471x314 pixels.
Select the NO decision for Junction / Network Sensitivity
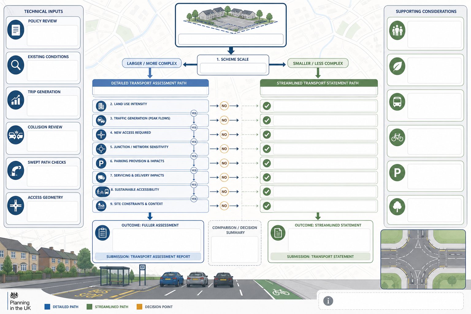pos(224,149)
